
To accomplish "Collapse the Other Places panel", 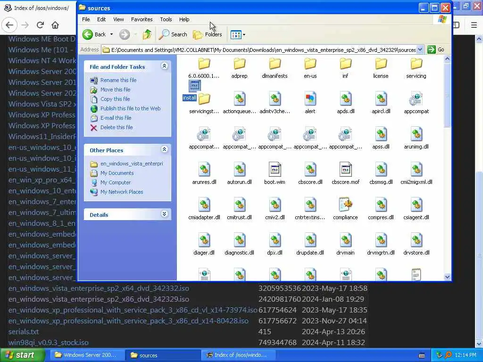I will pyautogui.click(x=165, y=149).
